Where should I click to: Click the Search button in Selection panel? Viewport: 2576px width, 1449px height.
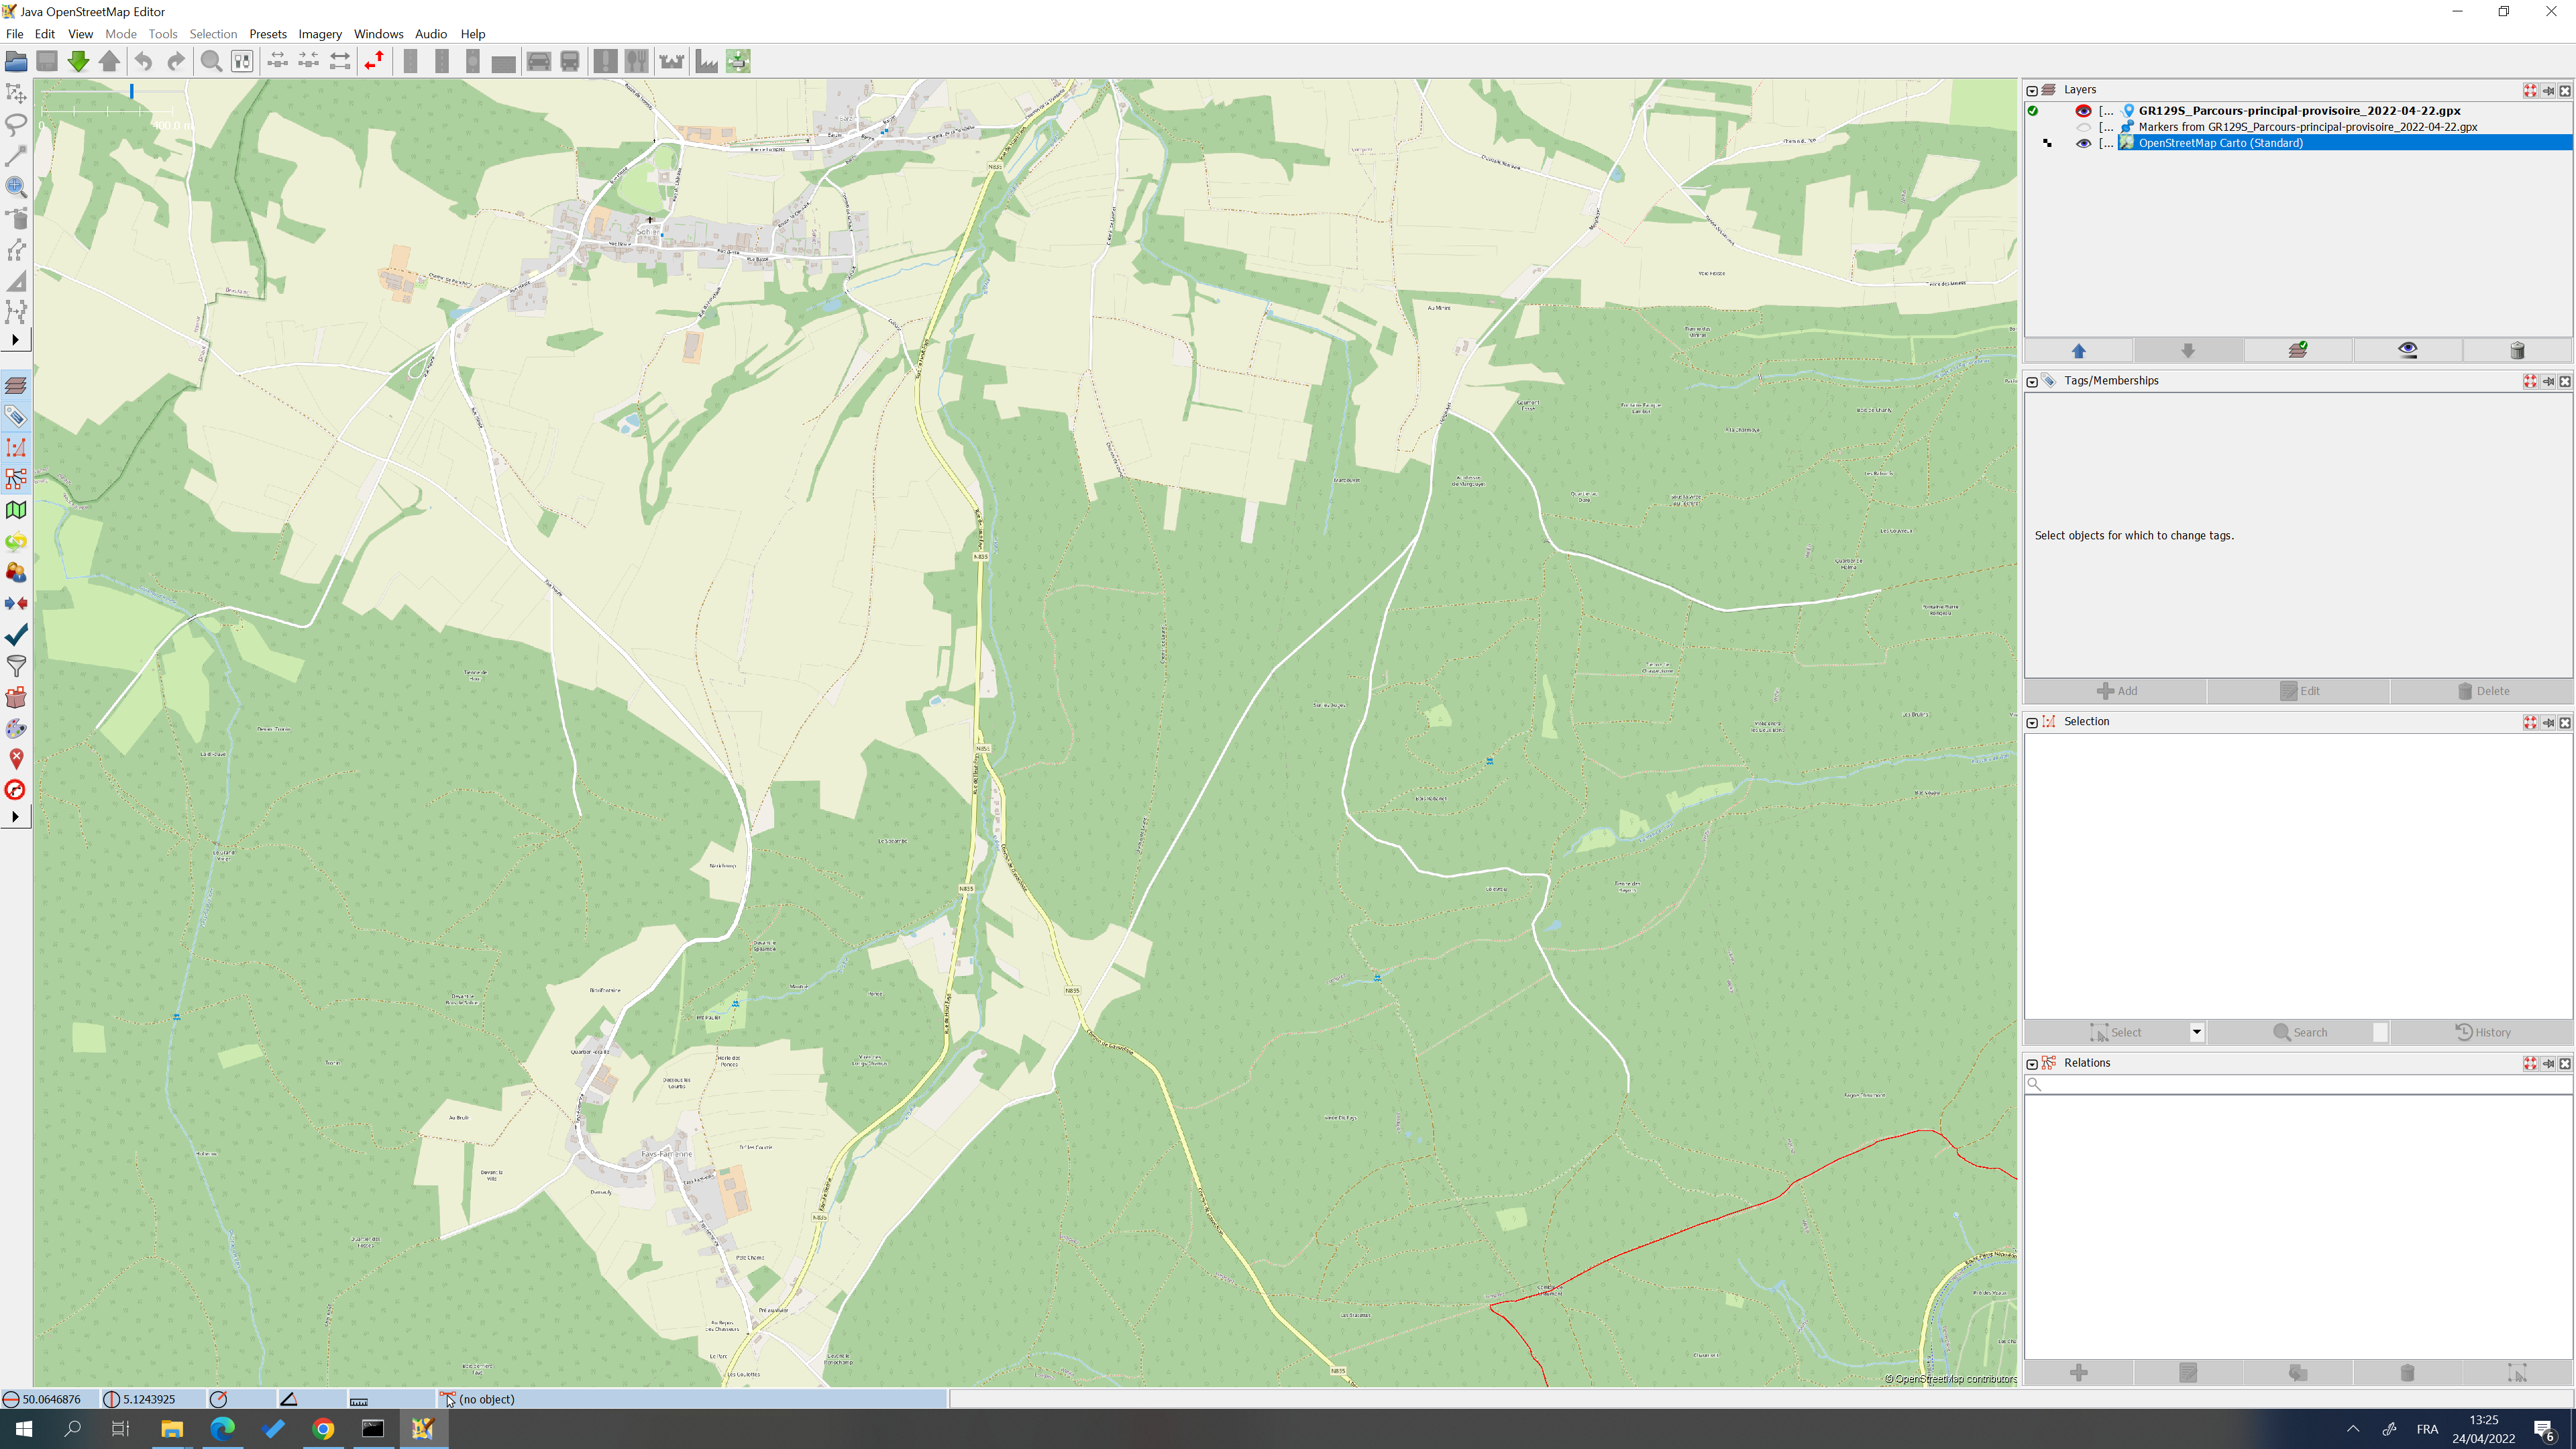(x=2299, y=1032)
